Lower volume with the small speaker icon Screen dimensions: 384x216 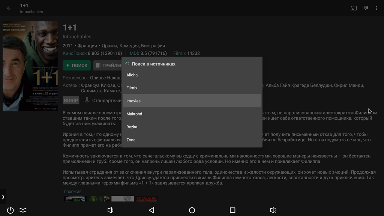click(110, 210)
